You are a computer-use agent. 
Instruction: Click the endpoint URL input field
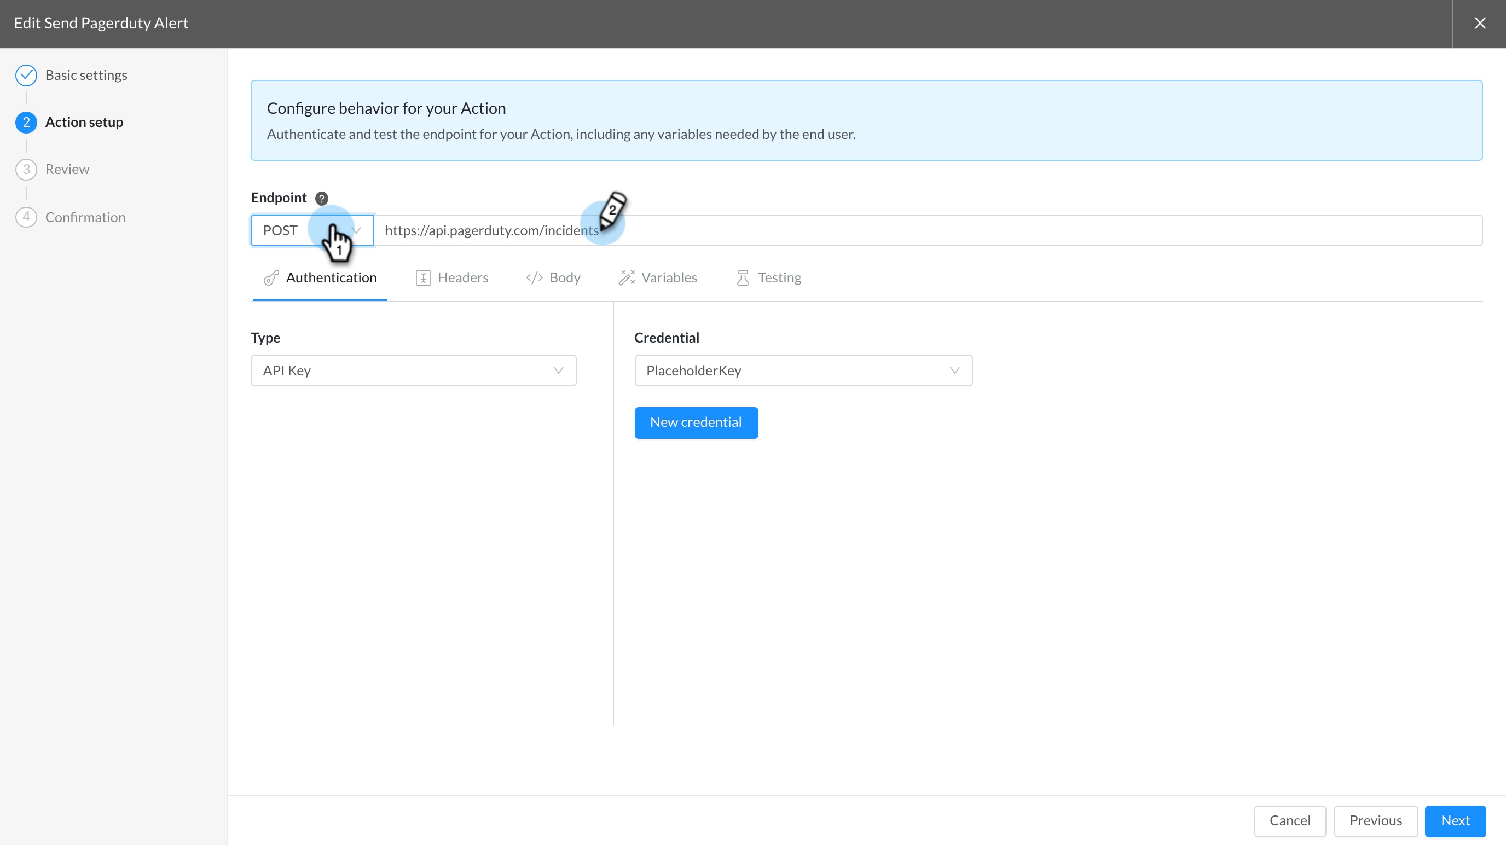pyautogui.click(x=928, y=230)
